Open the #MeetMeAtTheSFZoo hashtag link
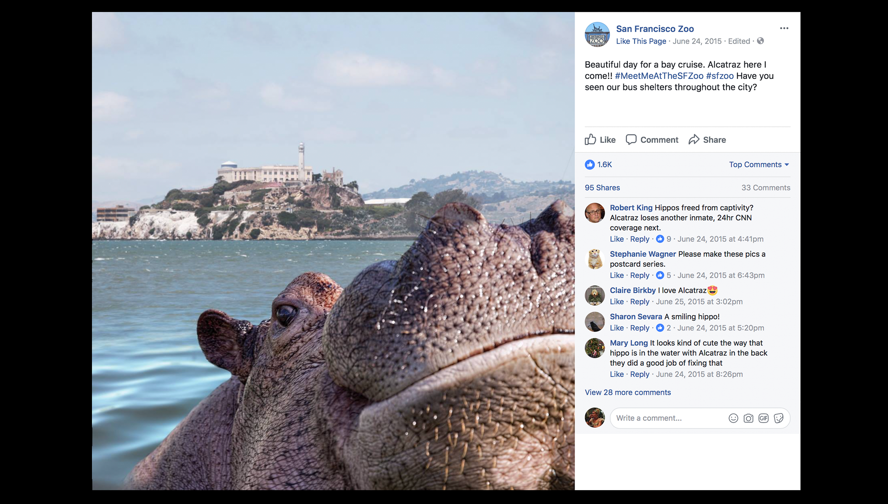Screen dimensions: 888x504 [659, 76]
